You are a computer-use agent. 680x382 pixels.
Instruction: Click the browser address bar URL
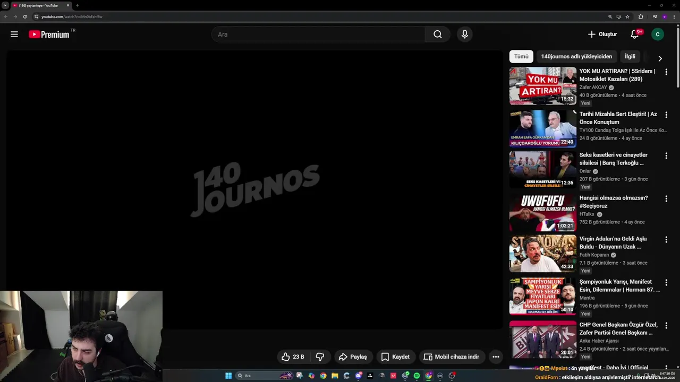[x=72, y=16]
